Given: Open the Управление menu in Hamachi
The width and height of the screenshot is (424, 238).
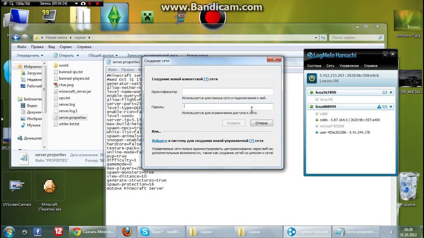Looking at the screenshot, I should click(349, 66).
